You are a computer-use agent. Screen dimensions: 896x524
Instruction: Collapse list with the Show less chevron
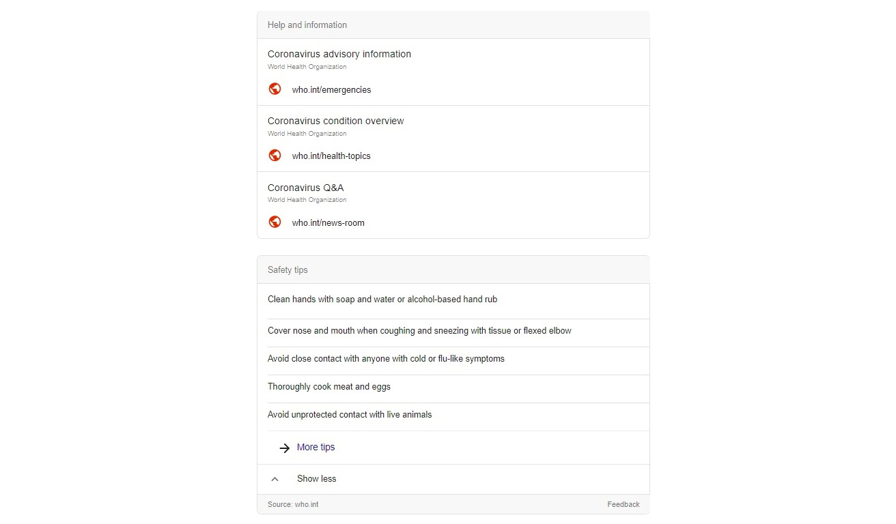point(275,479)
